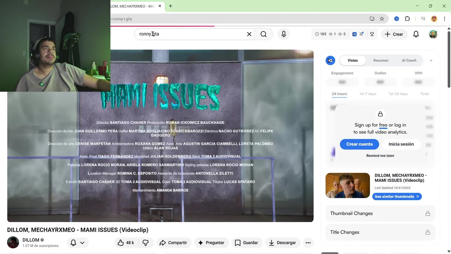Click the vidIQ logo in stats bar
Viewport: 451px width, 254px height.
(x=354, y=34)
